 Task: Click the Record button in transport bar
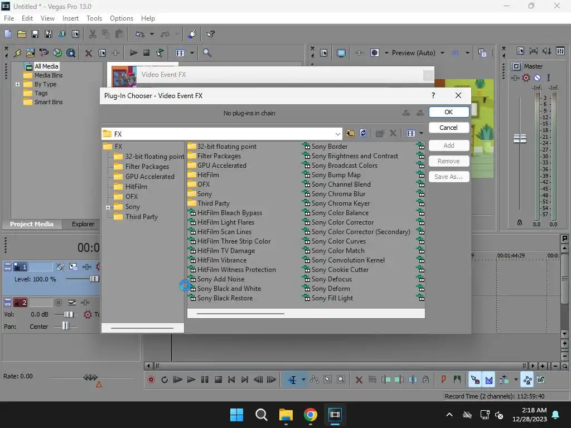[151, 380]
